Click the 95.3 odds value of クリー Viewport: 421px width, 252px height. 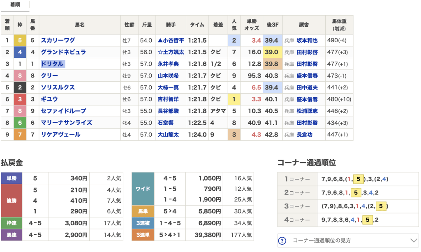[254, 76]
